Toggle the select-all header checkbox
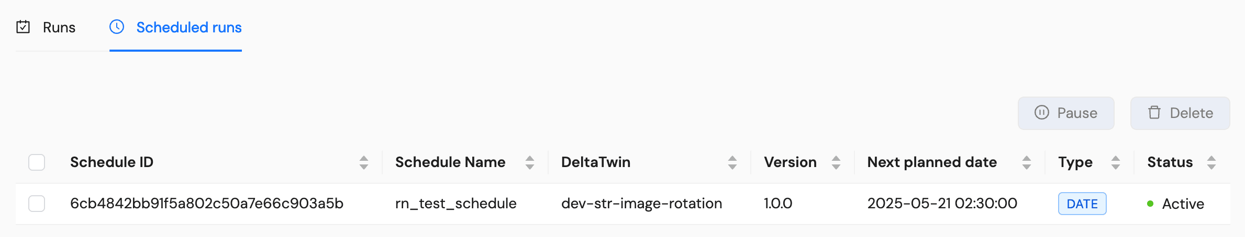This screenshot has height=237, width=1245. coord(37,162)
